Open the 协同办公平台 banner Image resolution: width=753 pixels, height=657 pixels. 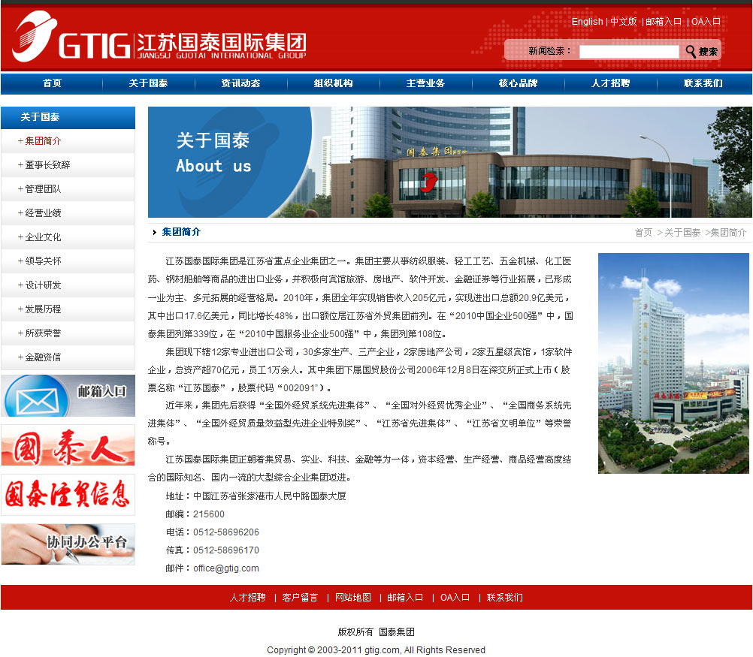[68, 544]
